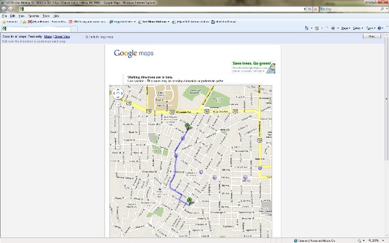
Task: Open the View menu
Action: click(21, 16)
